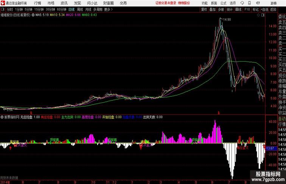Select the 自动 side tab
This screenshot has width=286, height=184.
click(x=282, y=119)
